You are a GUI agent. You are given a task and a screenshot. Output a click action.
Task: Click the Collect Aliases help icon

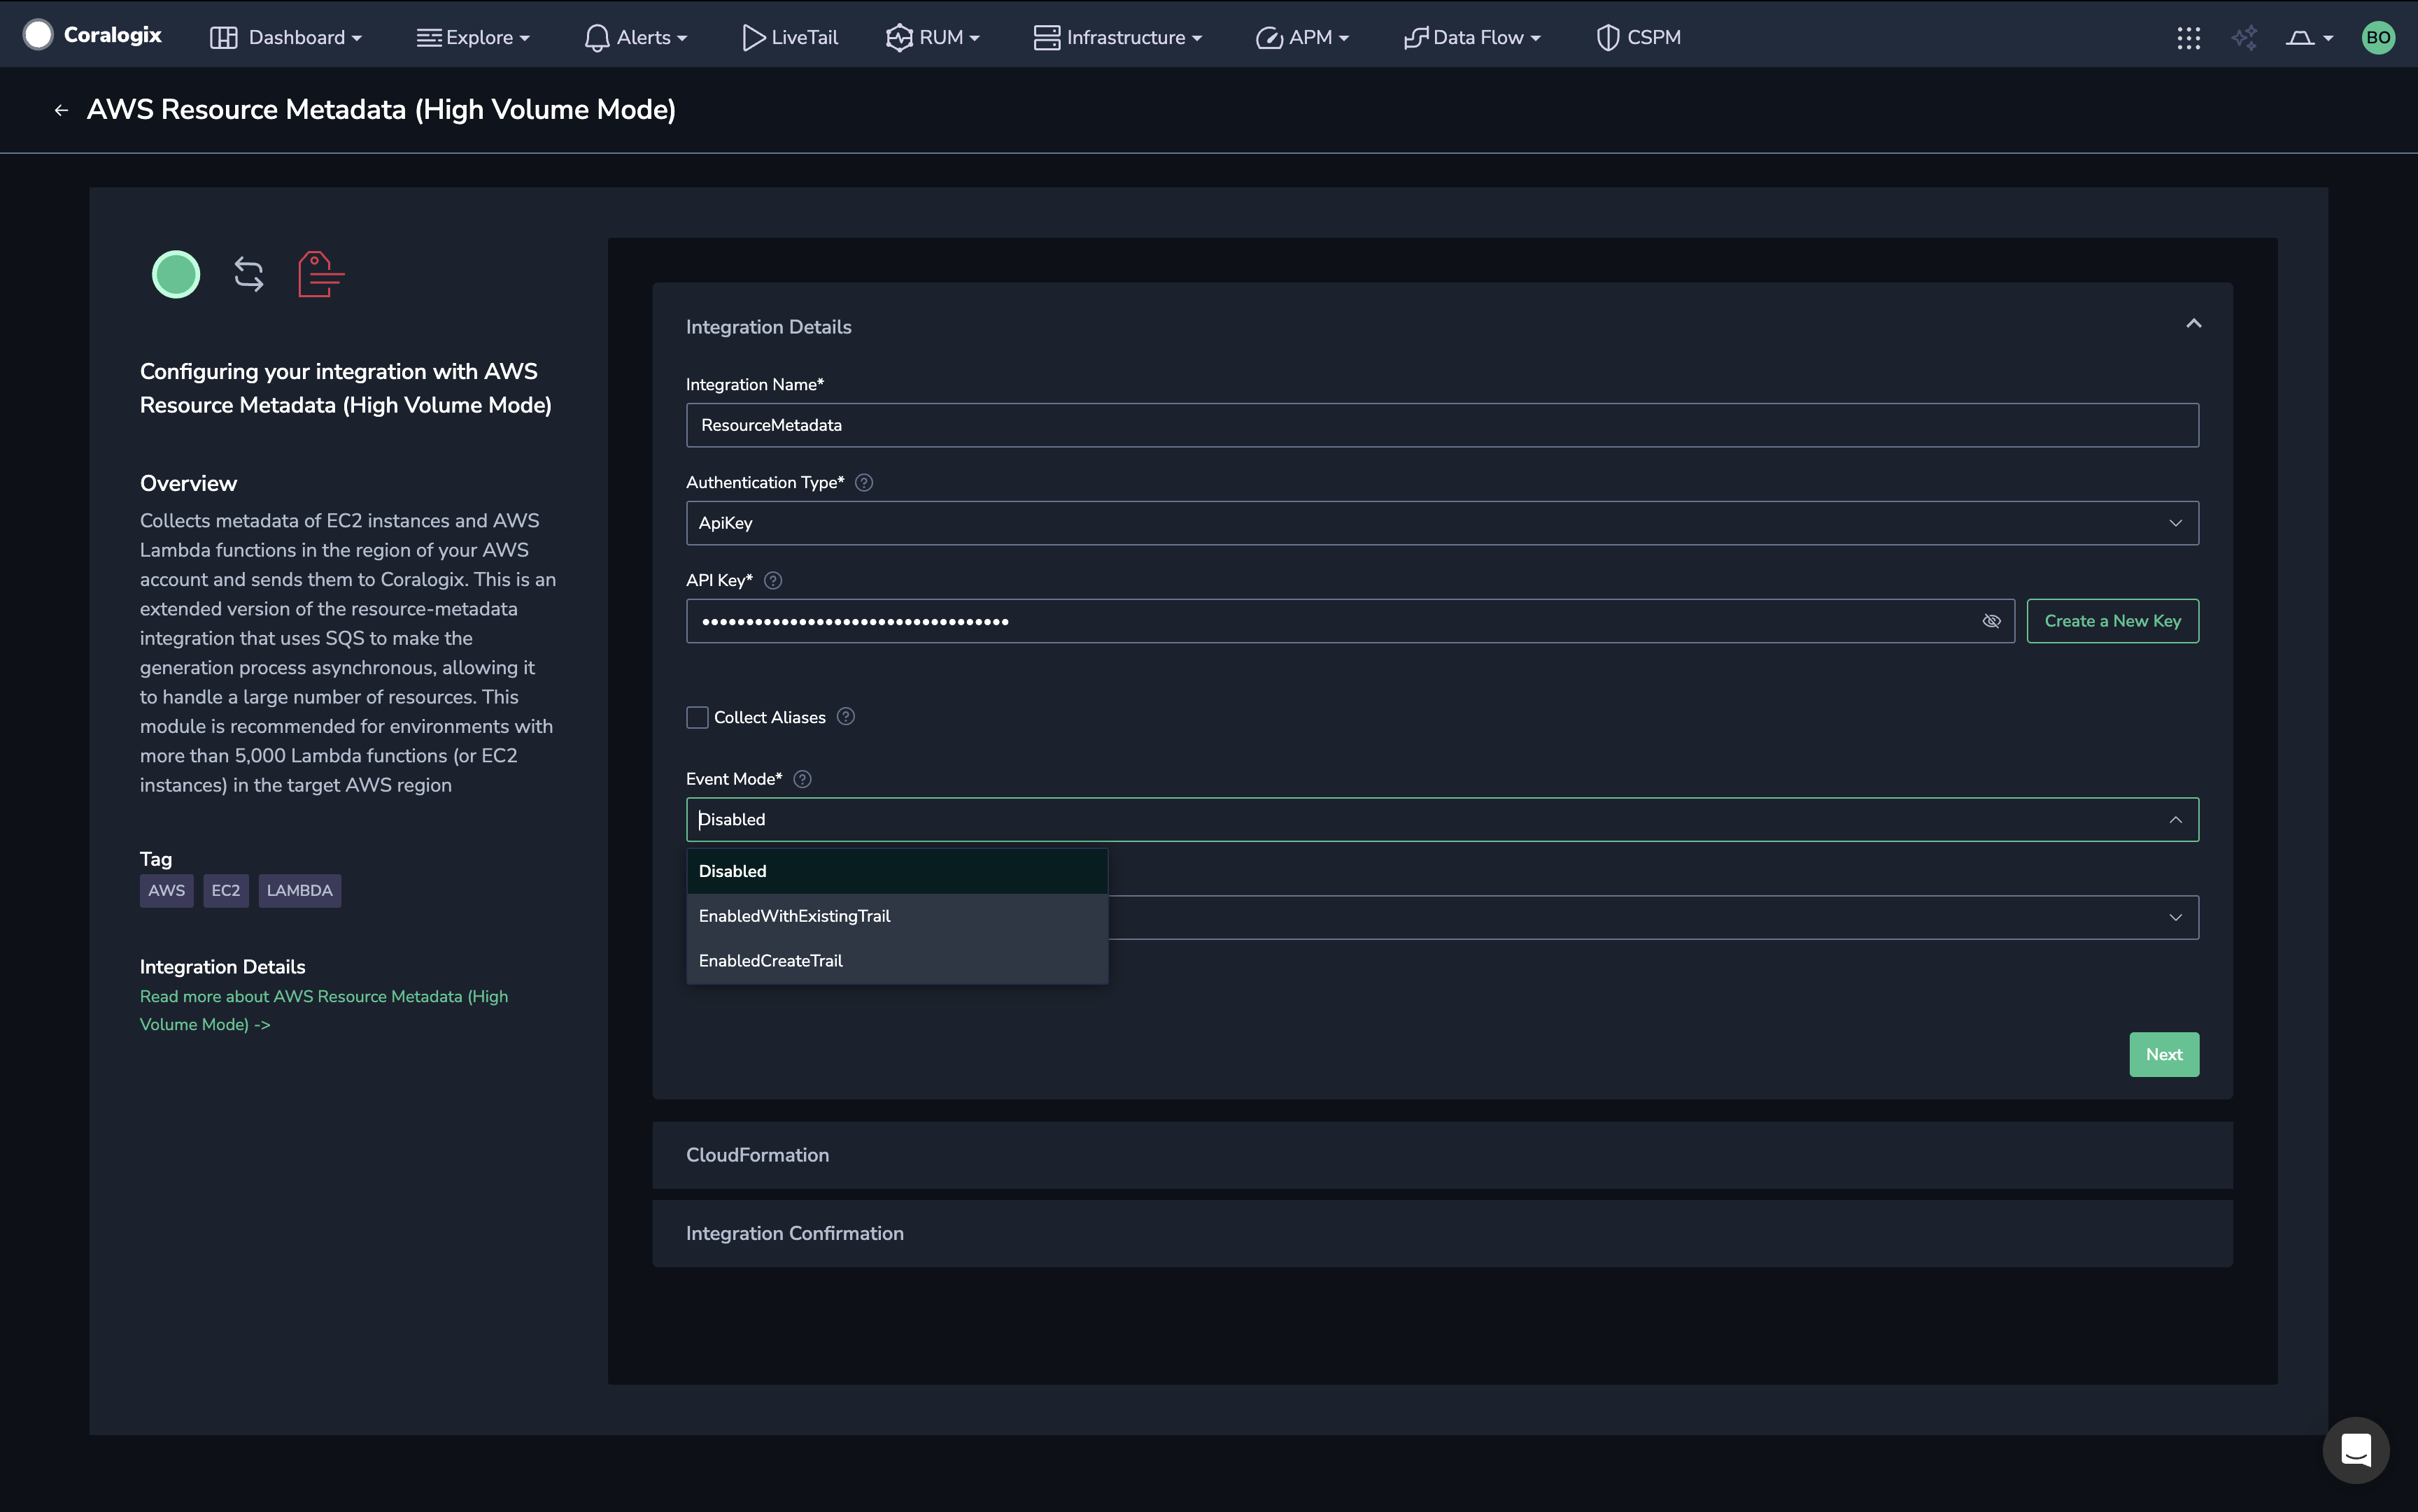click(x=845, y=717)
